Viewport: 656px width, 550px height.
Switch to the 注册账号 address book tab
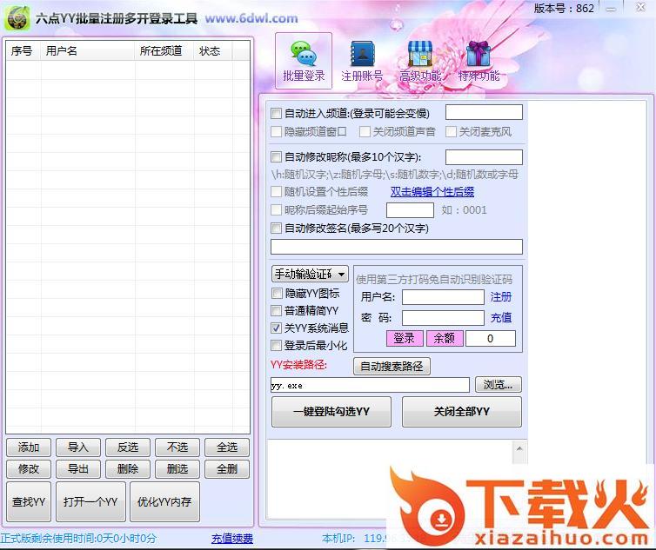pyautogui.click(x=362, y=61)
